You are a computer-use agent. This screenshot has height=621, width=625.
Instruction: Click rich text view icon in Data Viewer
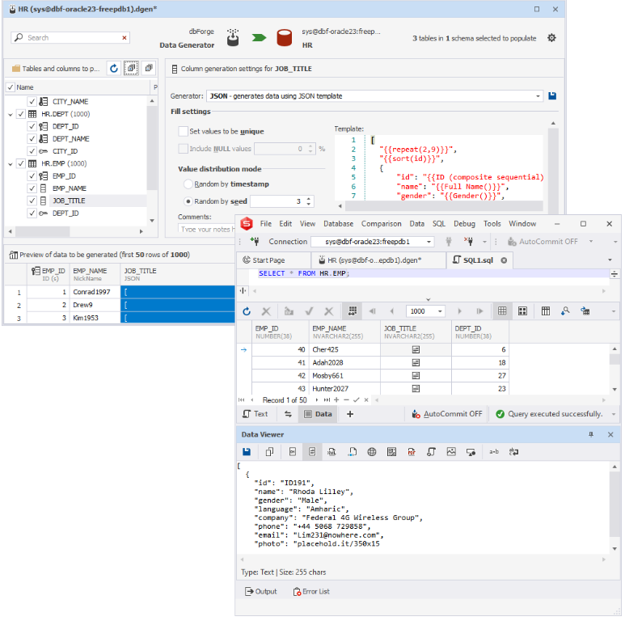coord(391,452)
